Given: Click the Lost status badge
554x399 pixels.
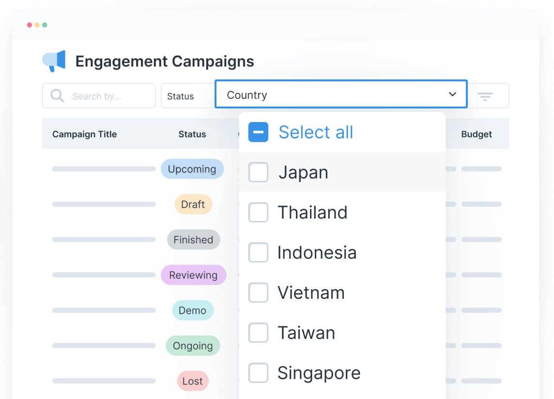Looking at the screenshot, I should click(x=192, y=381).
